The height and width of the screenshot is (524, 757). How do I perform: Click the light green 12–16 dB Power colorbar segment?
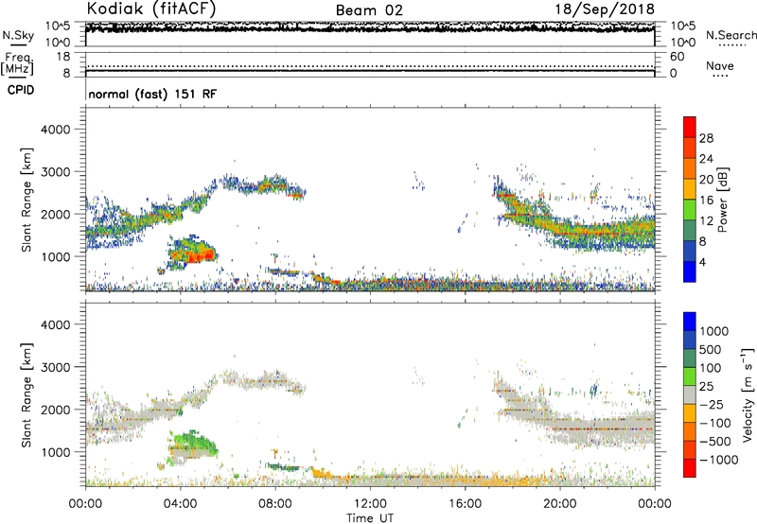click(x=690, y=210)
